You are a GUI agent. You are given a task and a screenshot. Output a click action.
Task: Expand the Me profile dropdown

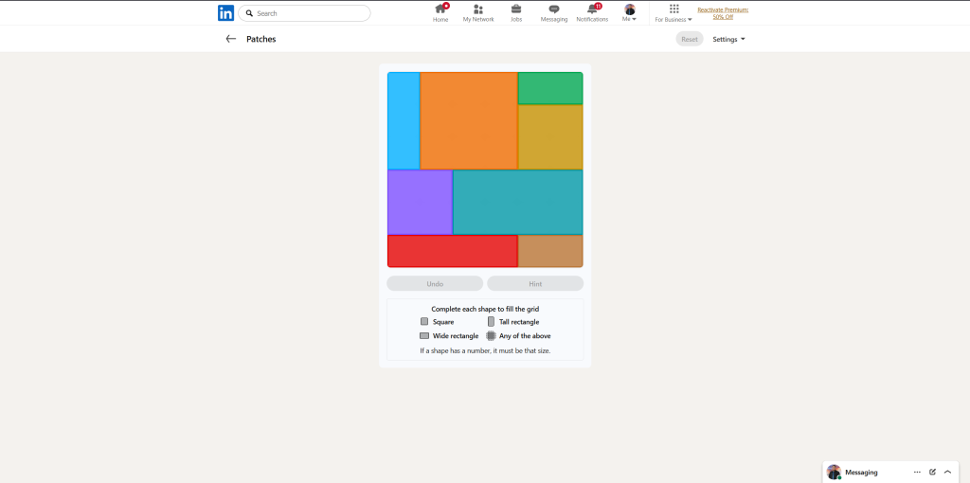point(630,13)
